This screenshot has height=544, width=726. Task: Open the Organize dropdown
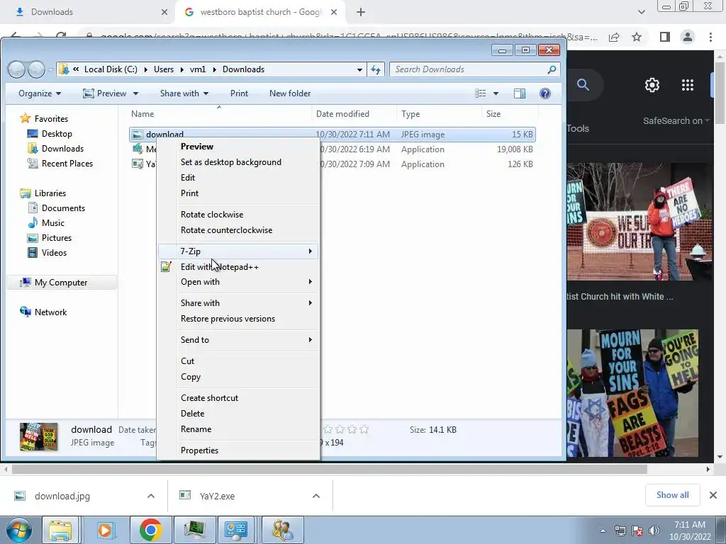coord(40,93)
